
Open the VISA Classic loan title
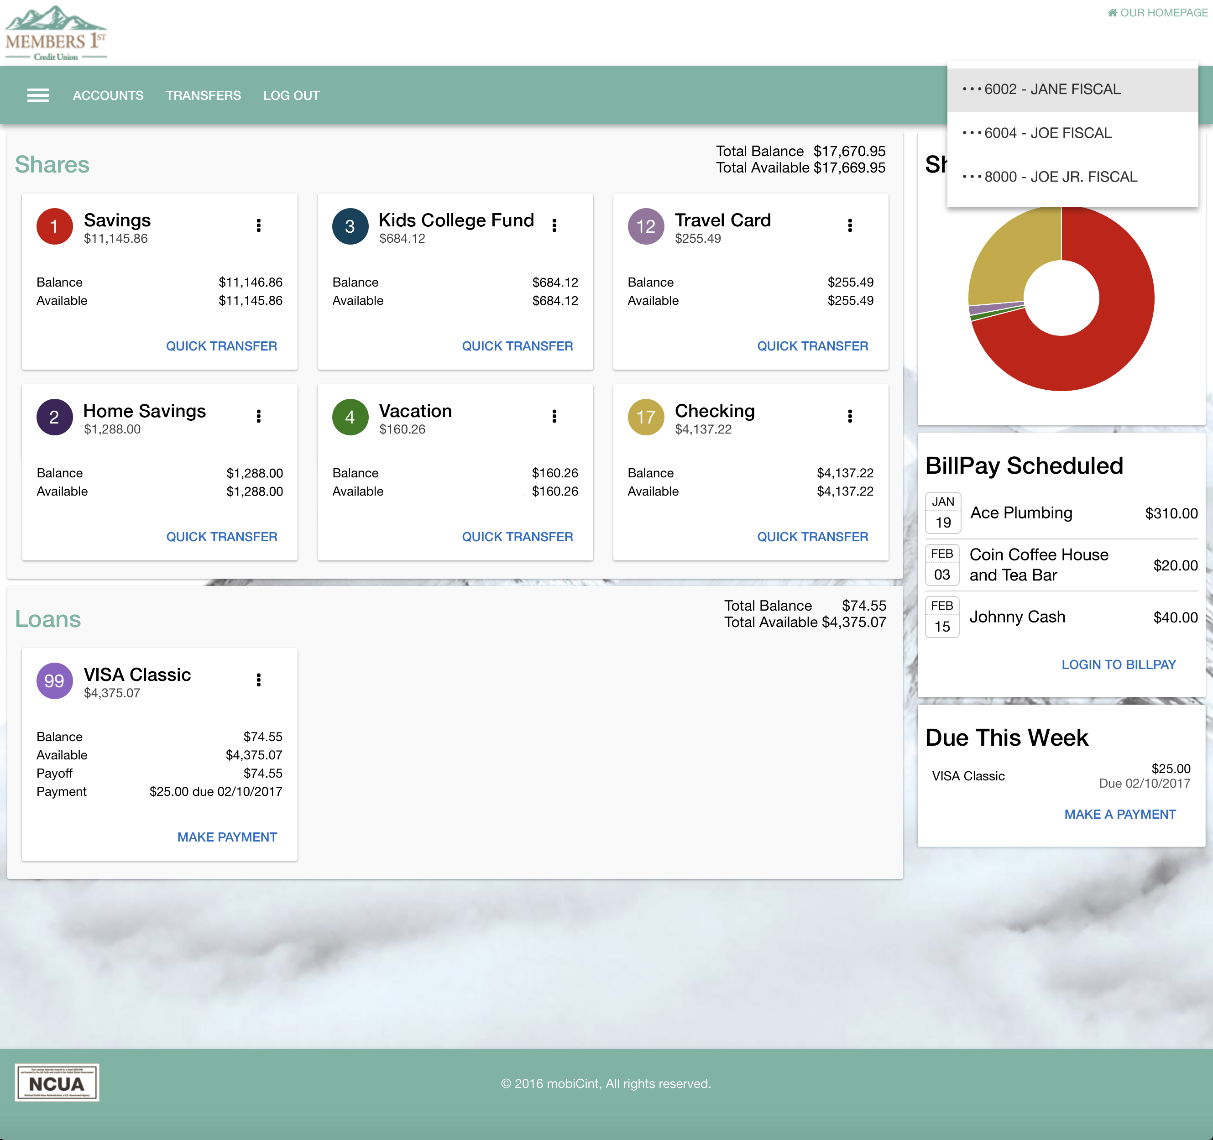(137, 675)
